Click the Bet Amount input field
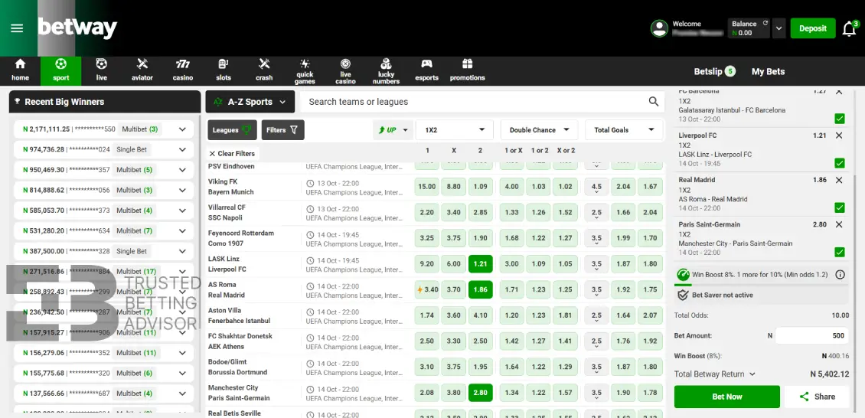The image size is (865, 418). [812, 335]
